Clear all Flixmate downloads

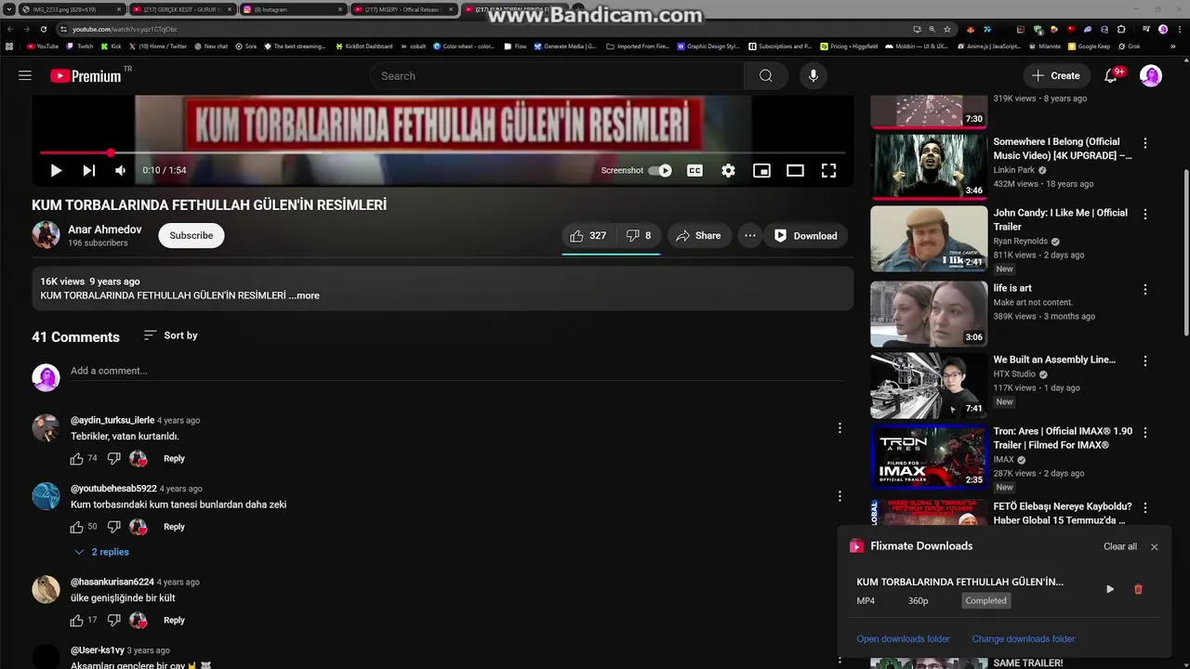click(x=1119, y=546)
